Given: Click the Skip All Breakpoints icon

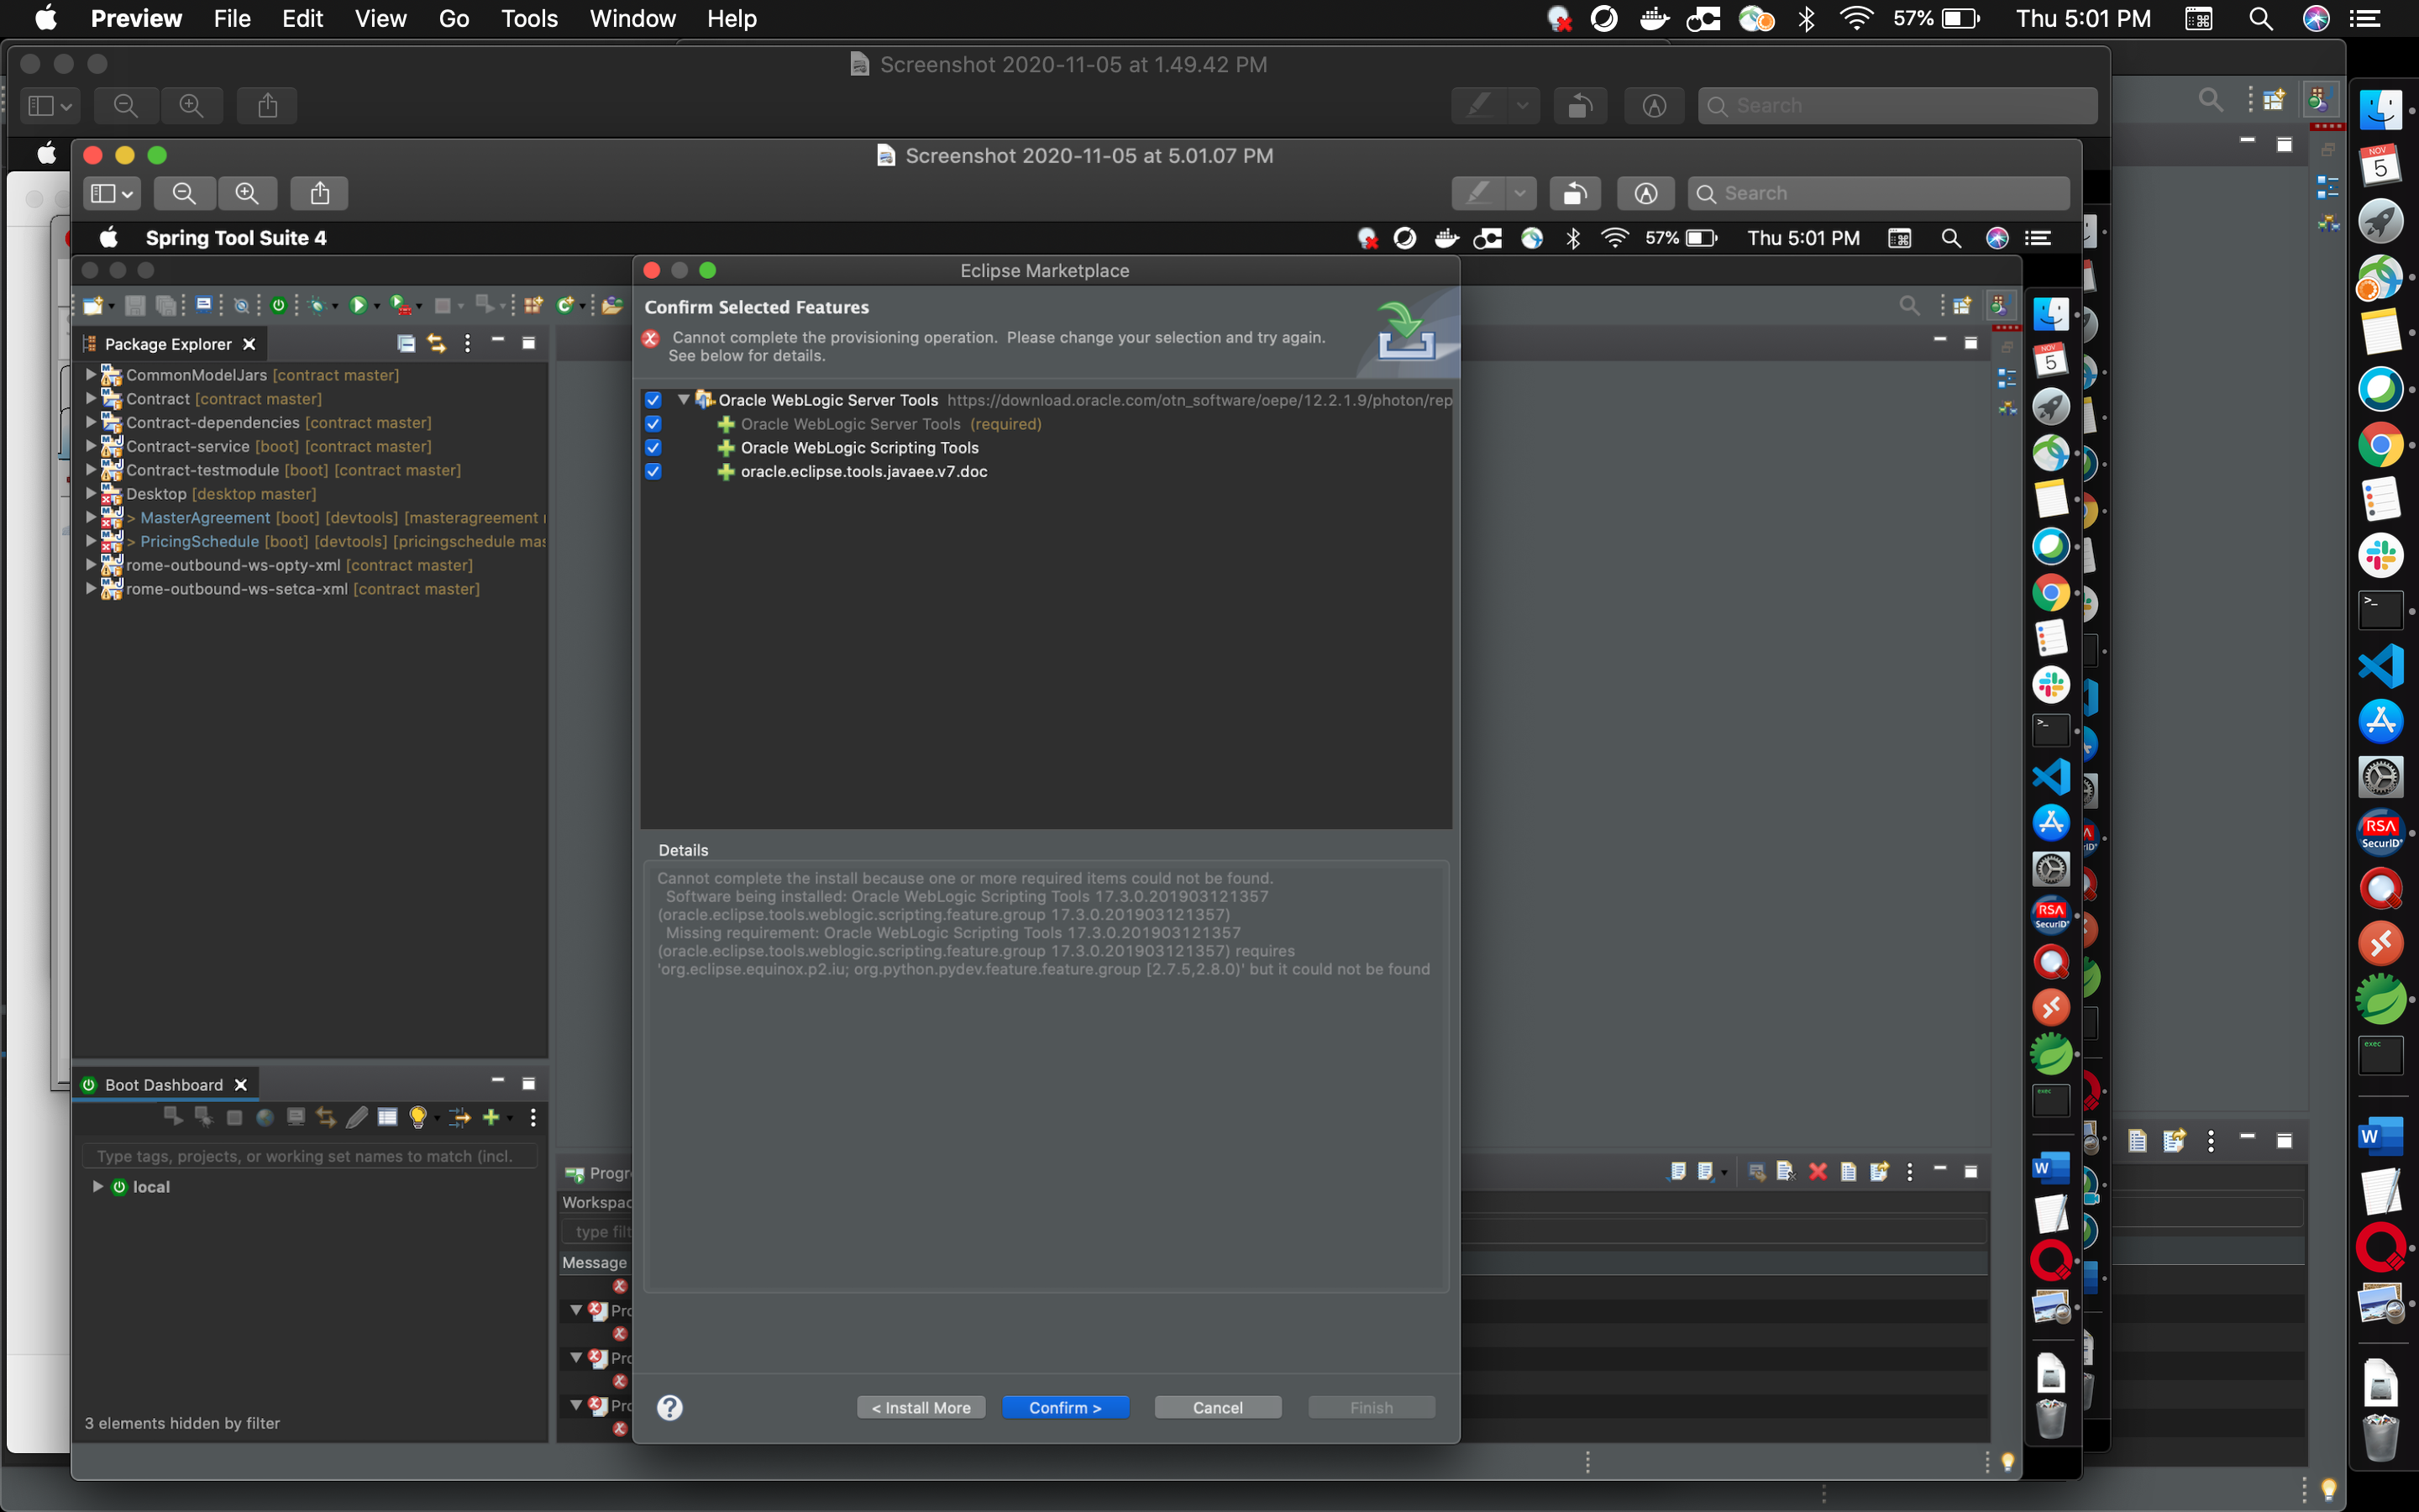Looking at the screenshot, I should point(241,305).
